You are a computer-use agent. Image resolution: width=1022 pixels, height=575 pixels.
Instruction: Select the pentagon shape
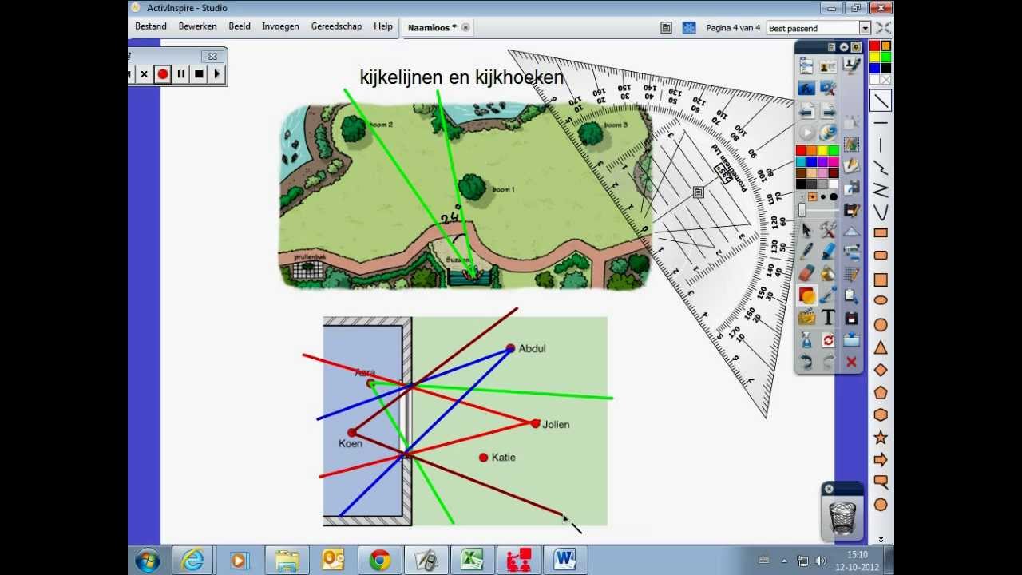coord(881,392)
